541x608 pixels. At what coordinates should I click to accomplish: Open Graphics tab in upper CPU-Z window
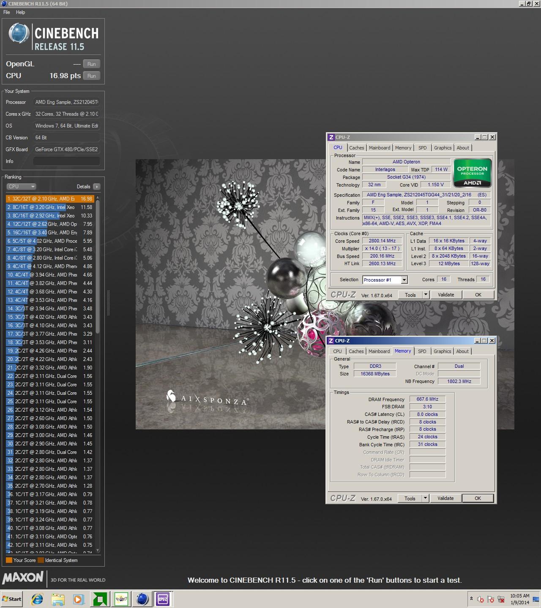[443, 148]
